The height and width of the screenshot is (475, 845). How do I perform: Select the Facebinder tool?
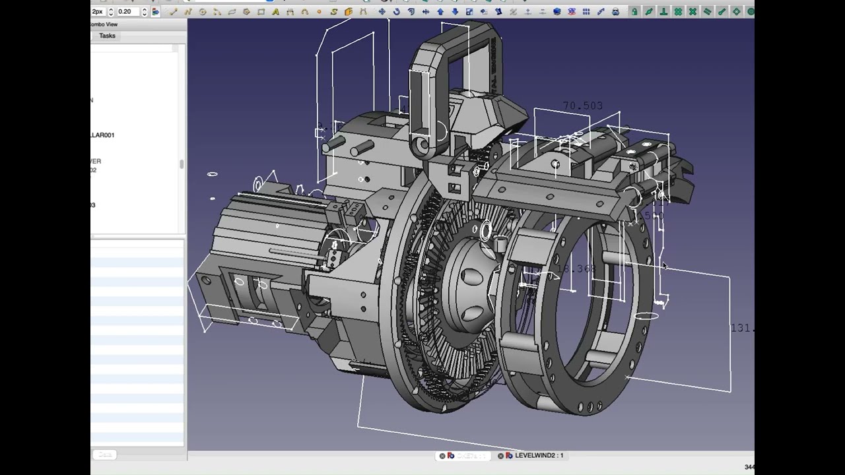(x=349, y=12)
